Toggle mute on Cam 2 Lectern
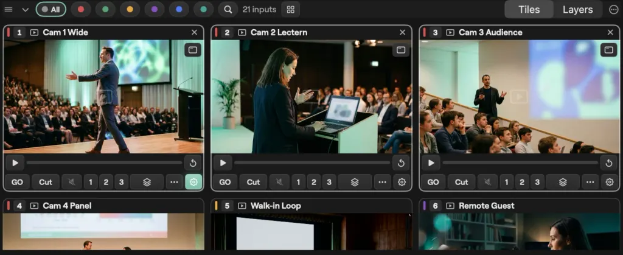 point(280,182)
